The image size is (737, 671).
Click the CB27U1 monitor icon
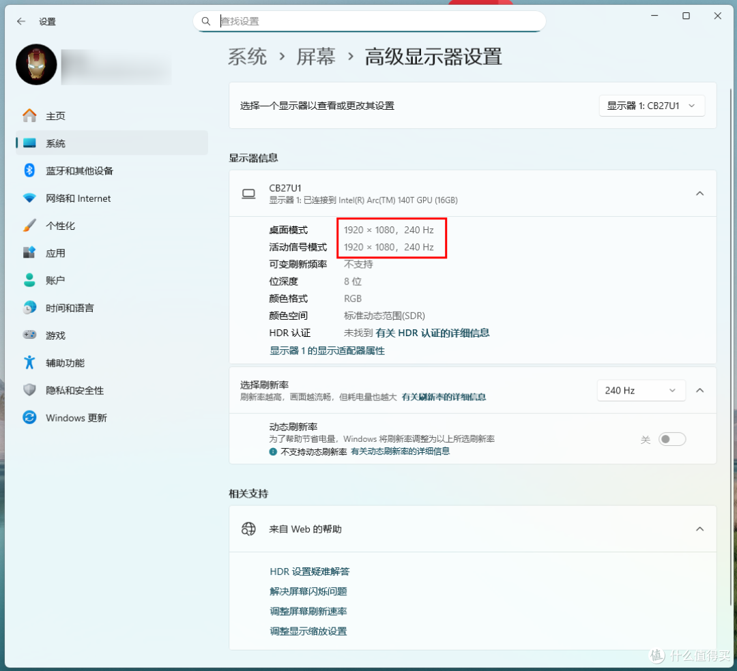coord(248,194)
